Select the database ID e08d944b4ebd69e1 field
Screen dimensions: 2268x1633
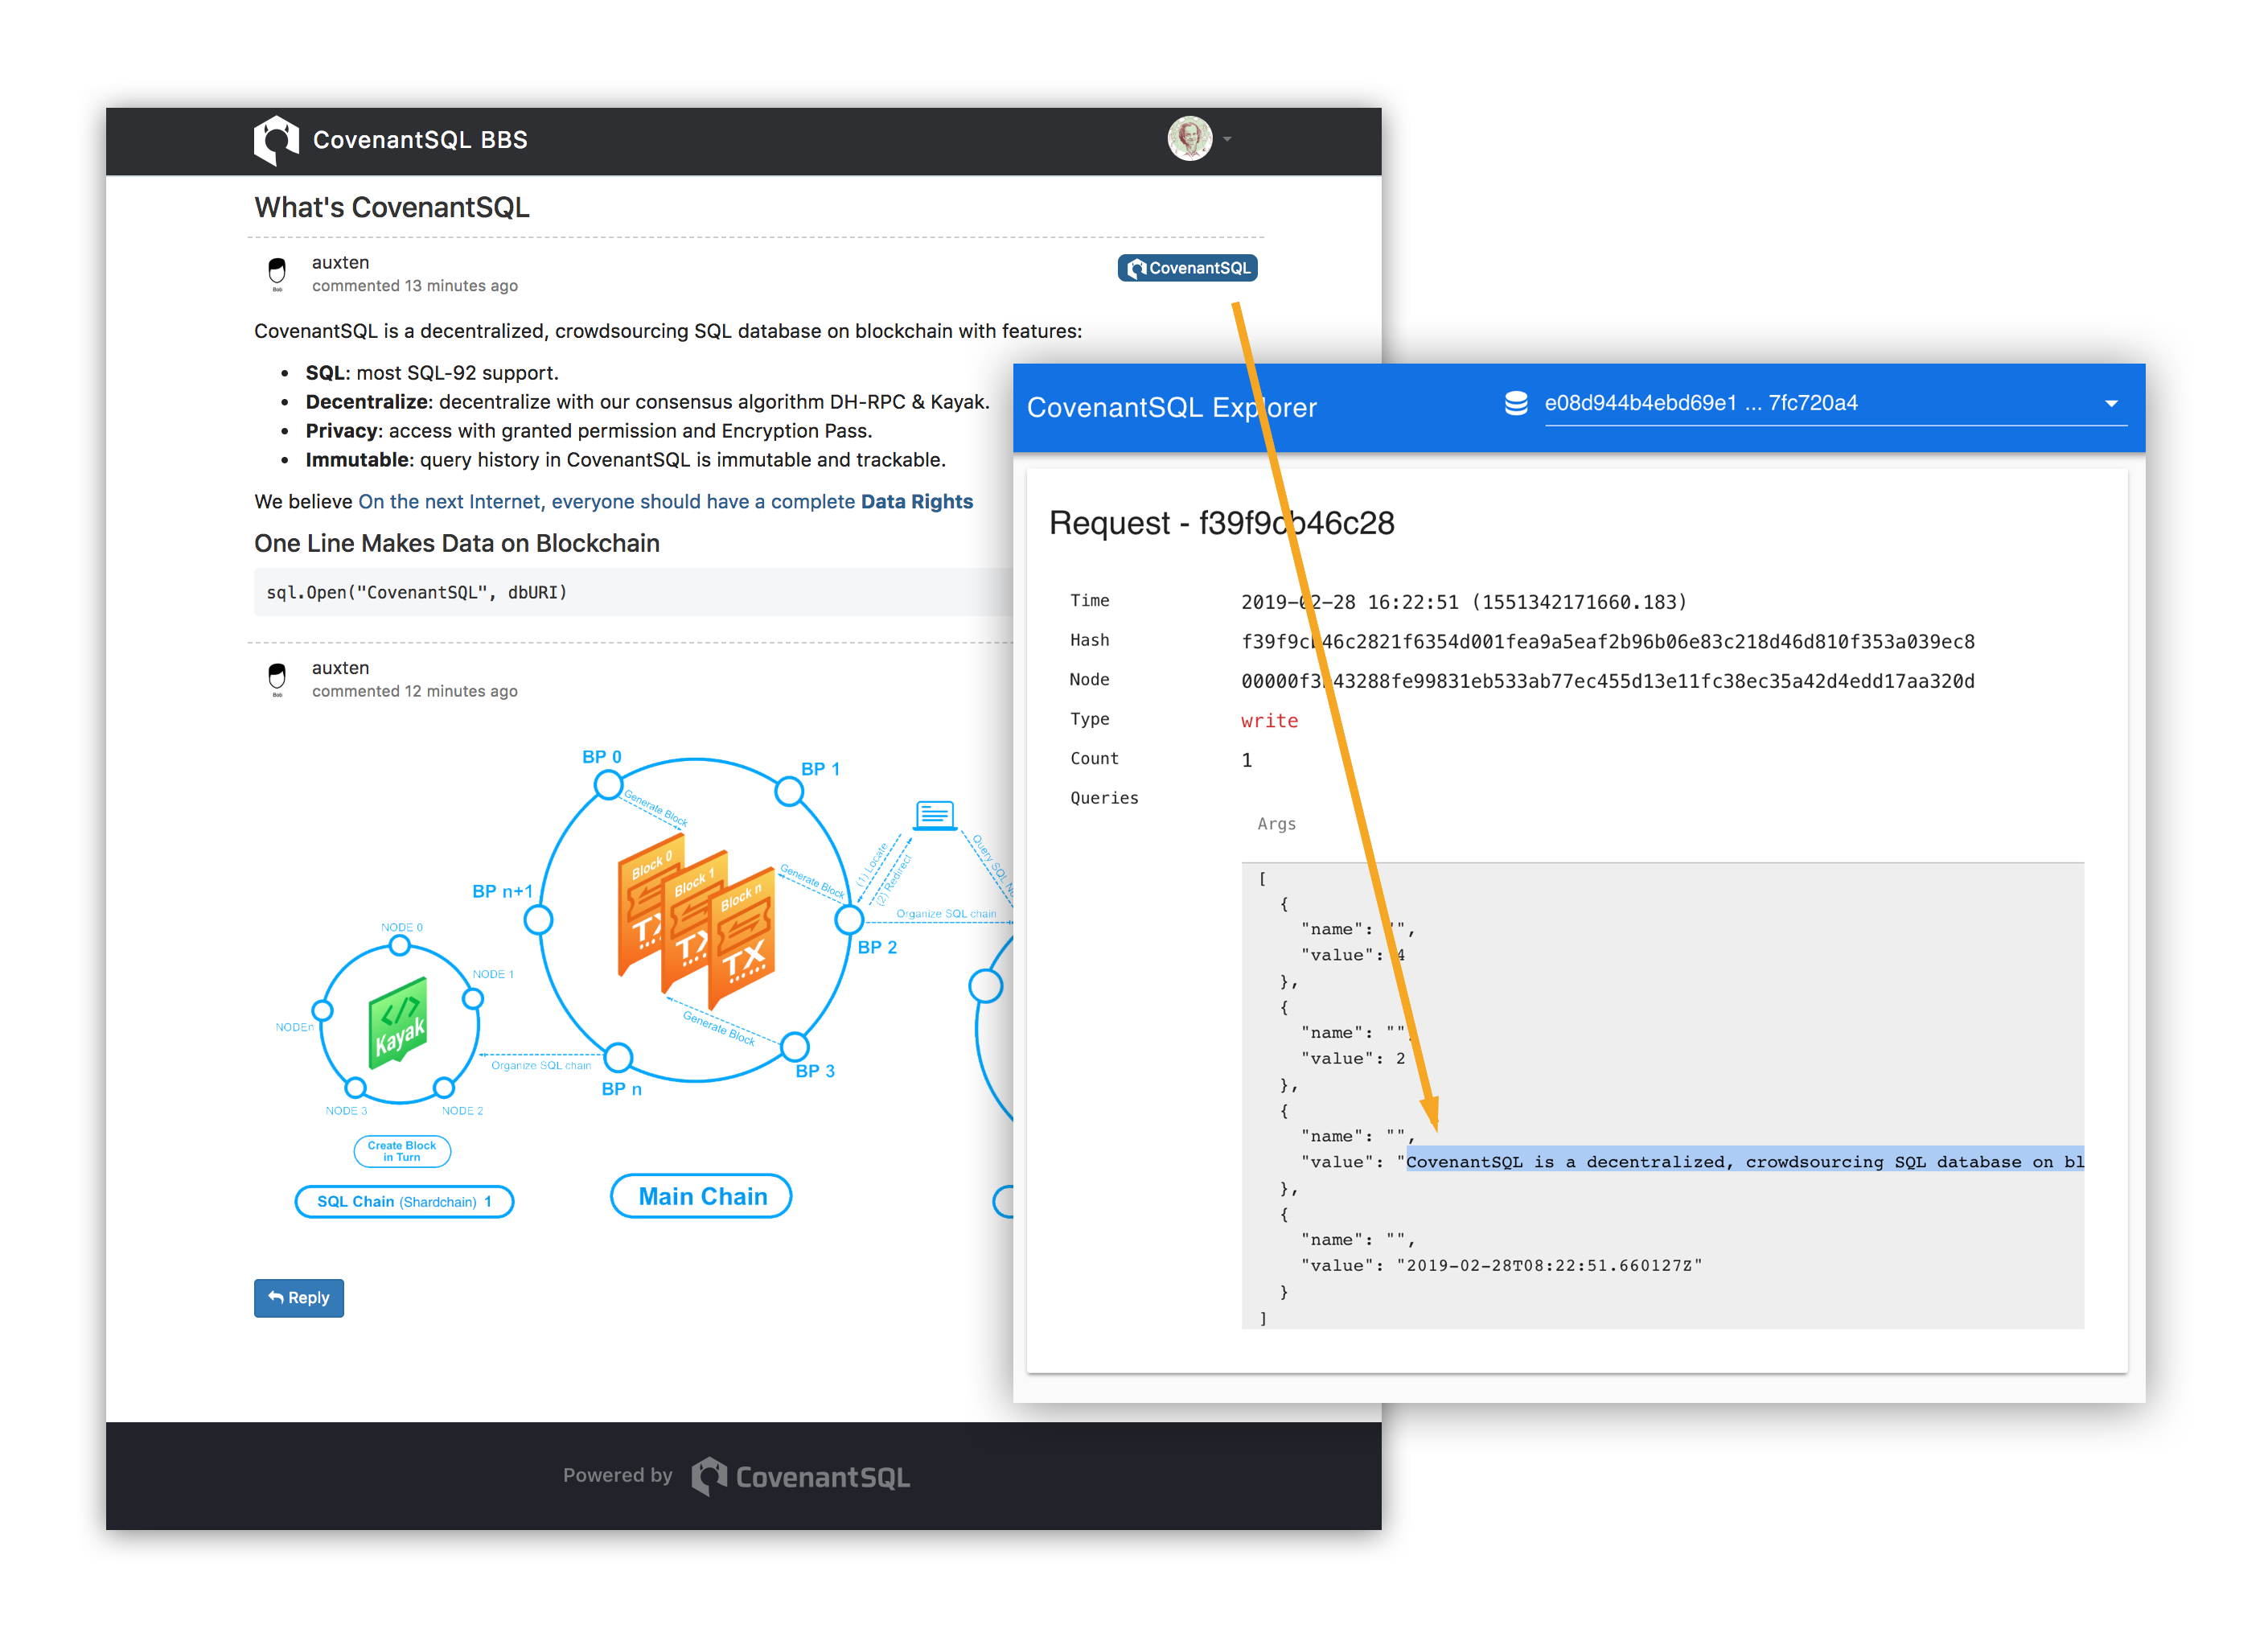1700,403
